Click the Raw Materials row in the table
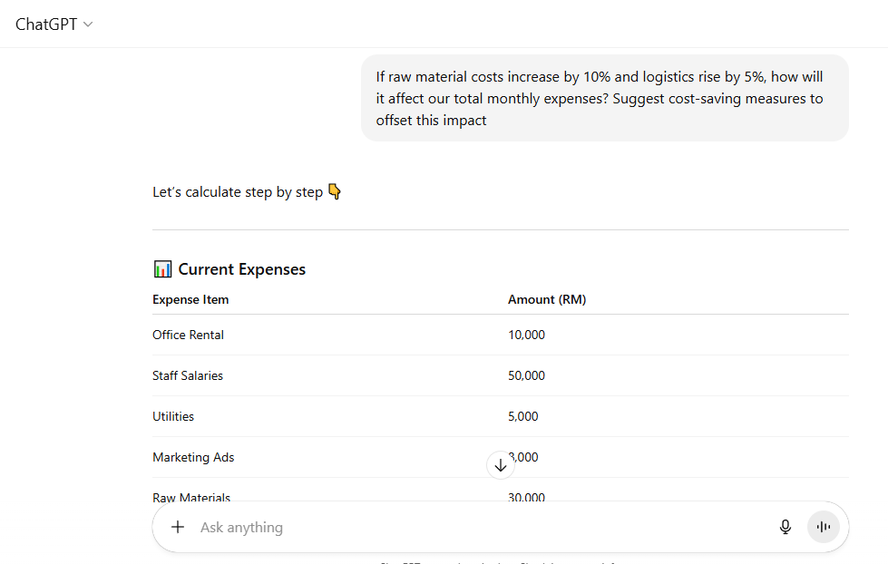The height and width of the screenshot is (564, 888). coord(191,497)
